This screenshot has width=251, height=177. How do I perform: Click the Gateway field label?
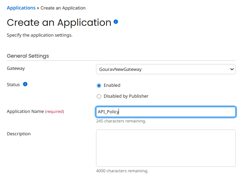pos(16,68)
